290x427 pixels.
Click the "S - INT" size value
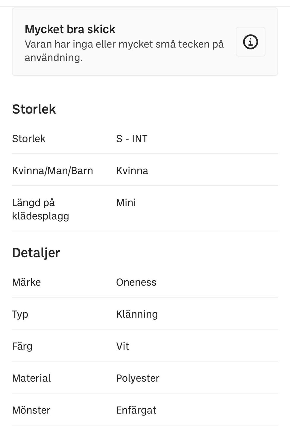pyautogui.click(x=132, y=139)
